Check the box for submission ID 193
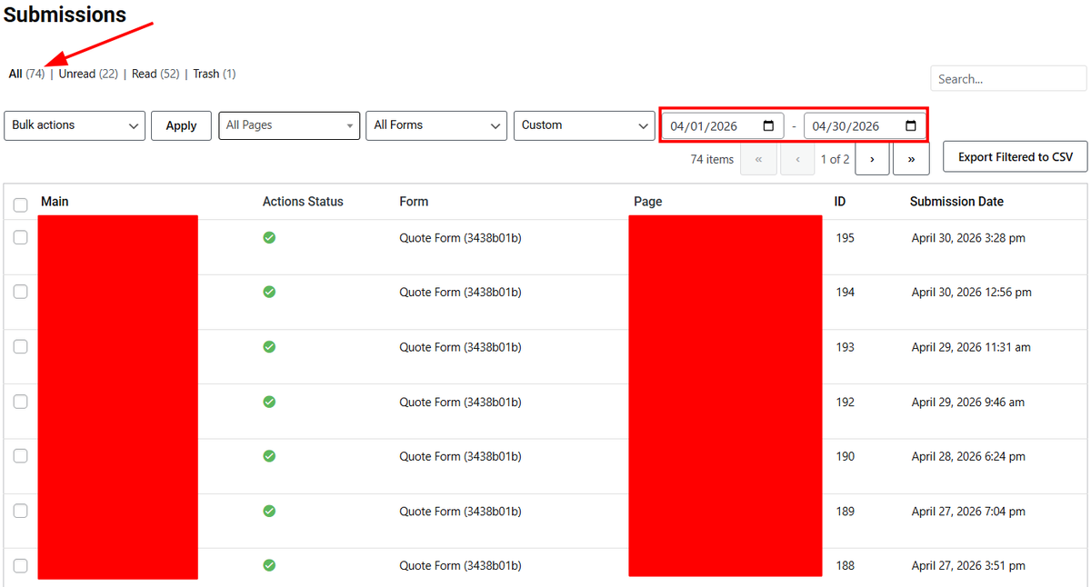 [20, 346]
